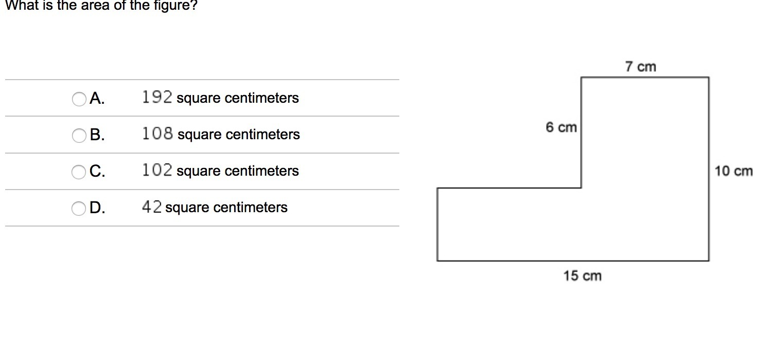Choose the option C radio button

pos(79,172)
